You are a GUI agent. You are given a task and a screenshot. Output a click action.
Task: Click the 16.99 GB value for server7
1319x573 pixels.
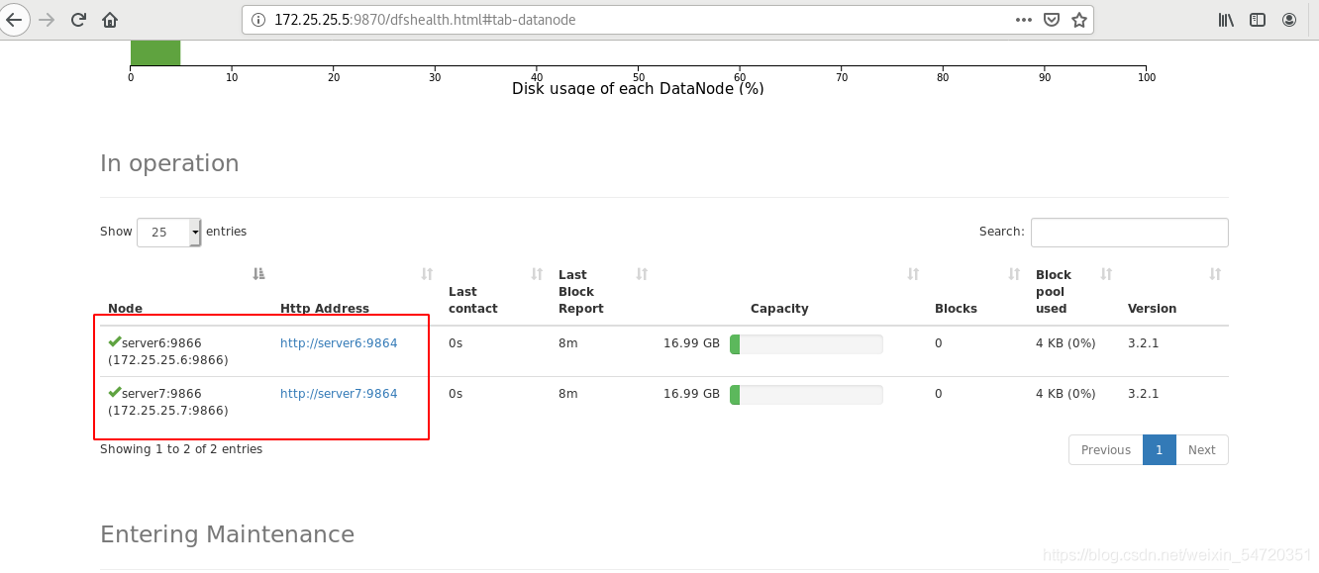(691, 394)
